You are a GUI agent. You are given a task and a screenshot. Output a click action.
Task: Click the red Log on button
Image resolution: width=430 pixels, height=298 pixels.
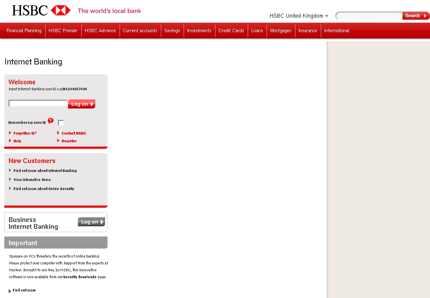81,104
